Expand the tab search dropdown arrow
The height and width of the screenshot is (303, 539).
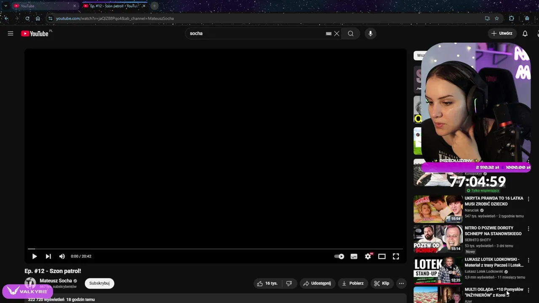pos(5,6)
